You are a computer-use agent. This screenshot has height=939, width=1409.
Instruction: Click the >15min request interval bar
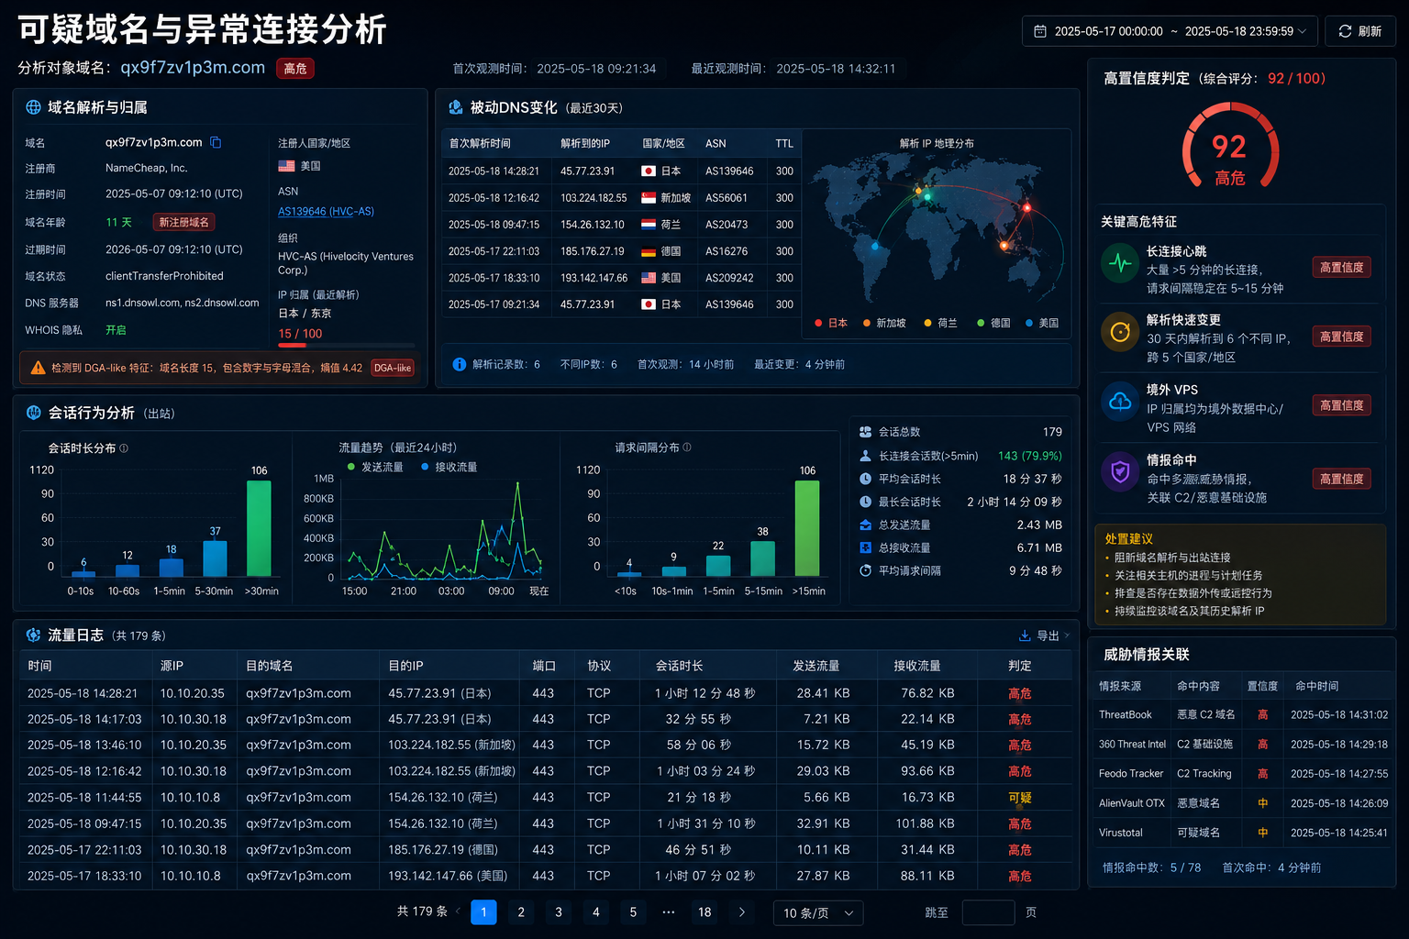[807, 528]
